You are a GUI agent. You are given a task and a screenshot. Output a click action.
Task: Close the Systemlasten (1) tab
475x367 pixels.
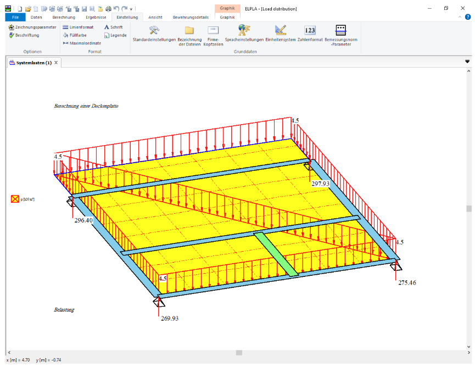56,63
